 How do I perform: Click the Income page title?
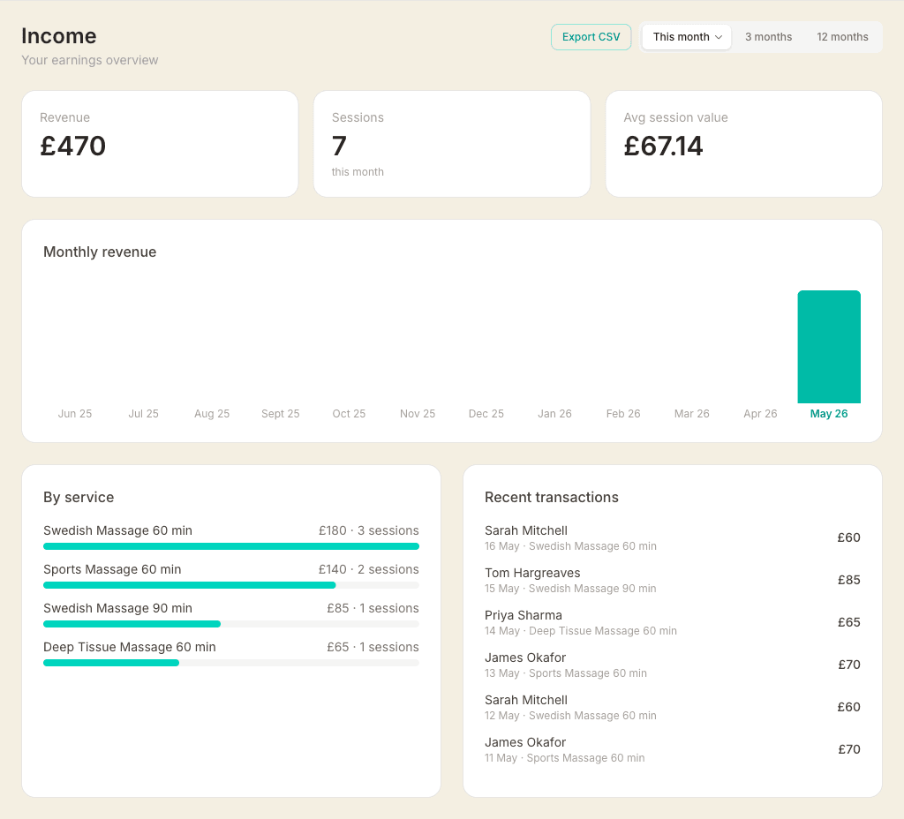tap(59, 35)
